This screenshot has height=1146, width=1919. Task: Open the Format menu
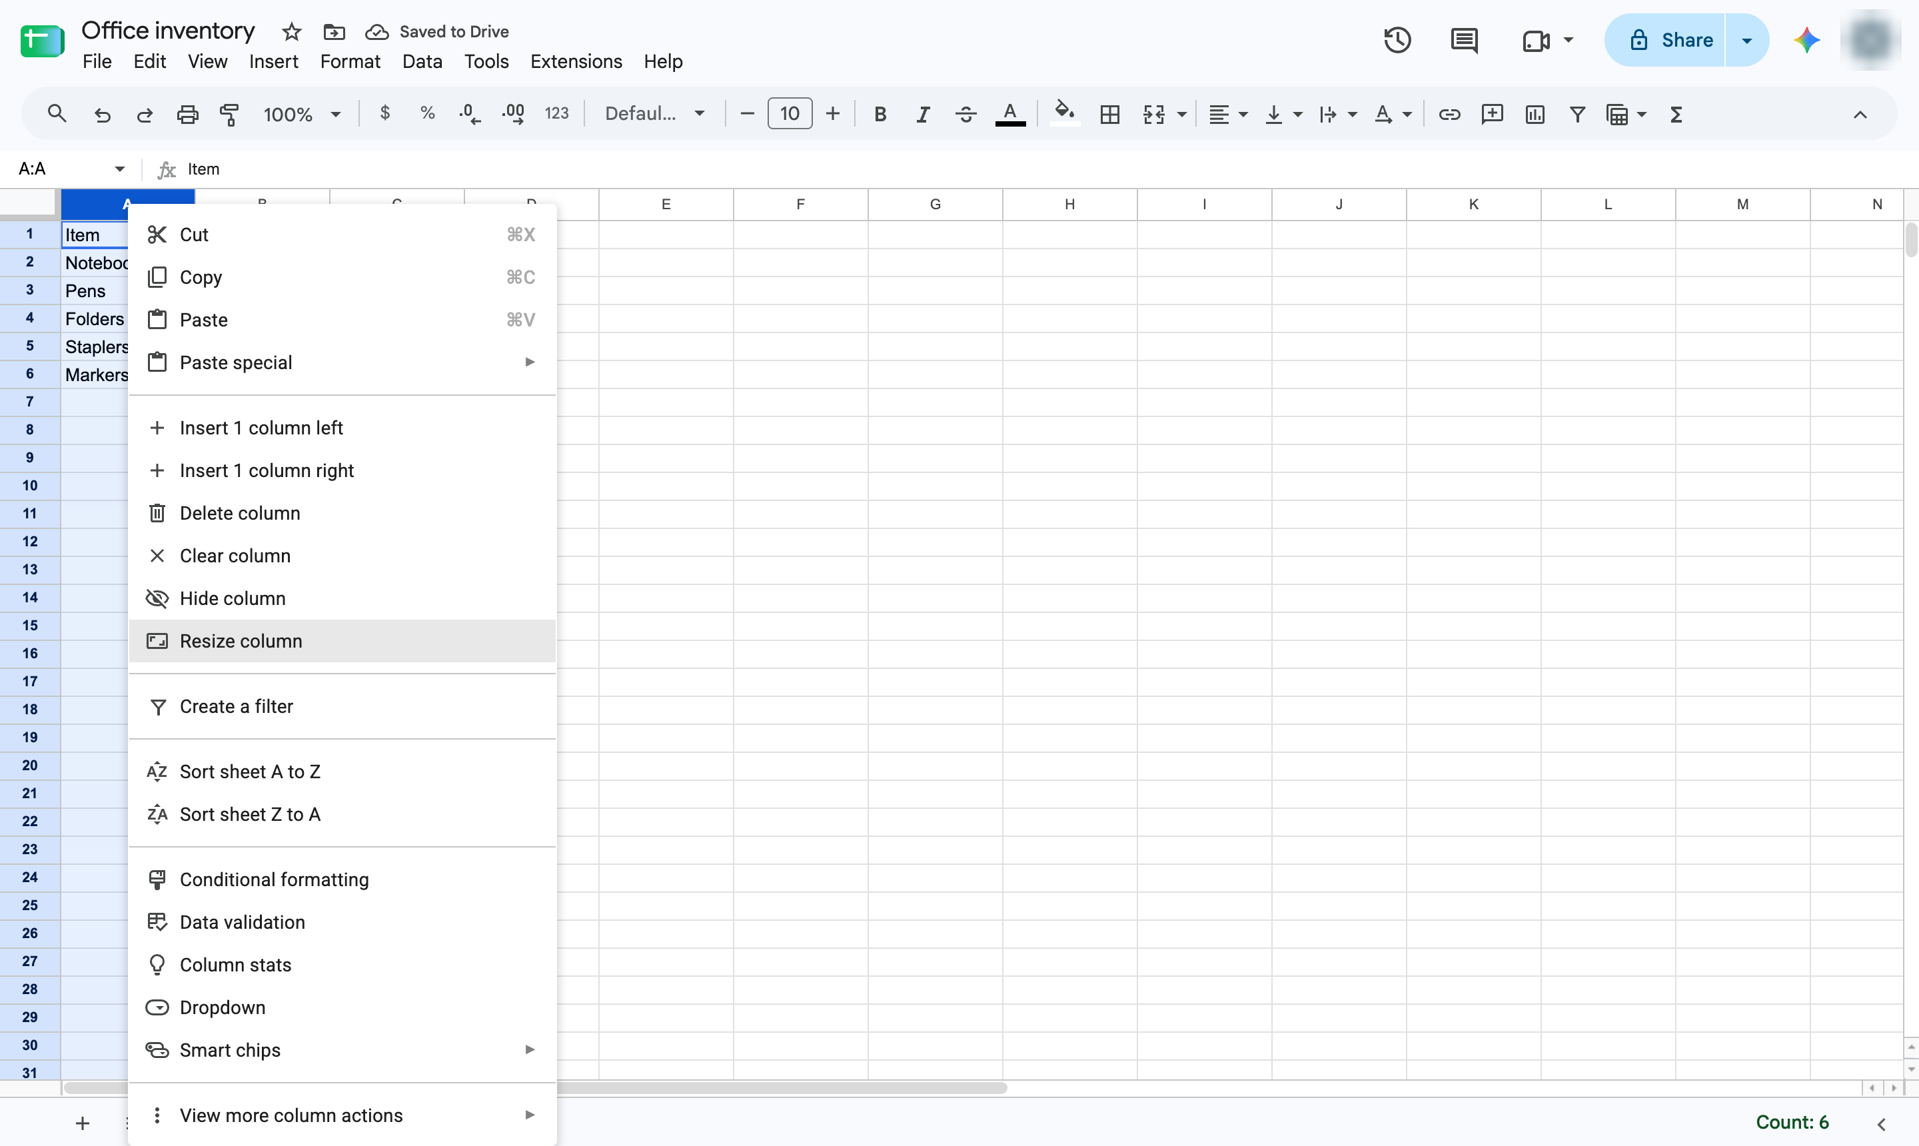(350, 62)
